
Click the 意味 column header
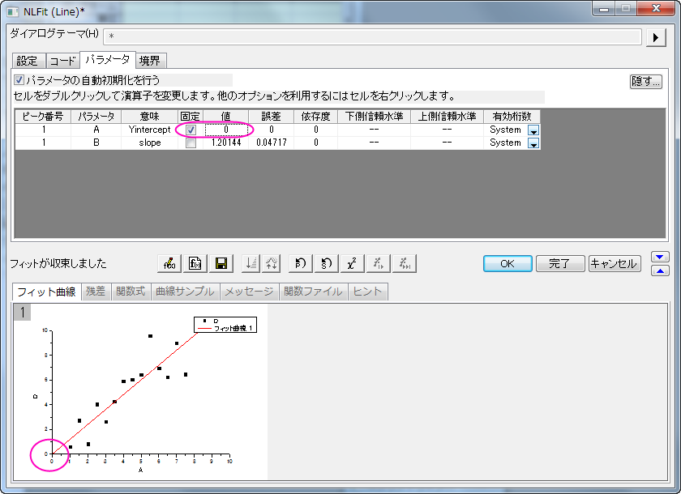click(x=150, y=117)
